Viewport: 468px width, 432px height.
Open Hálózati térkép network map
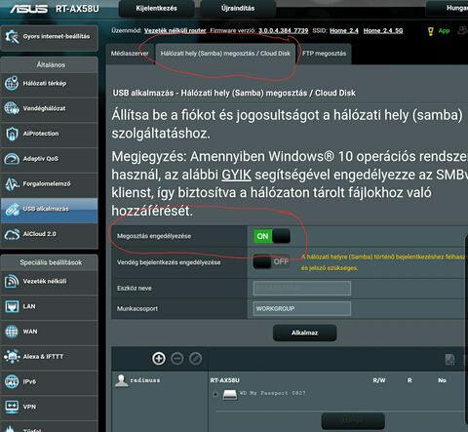[x=49, y=84]
